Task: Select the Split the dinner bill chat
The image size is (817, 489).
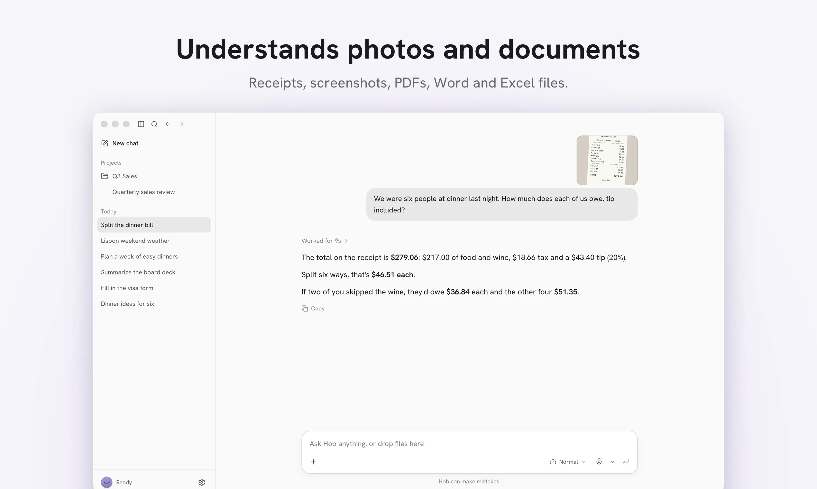Action: (154, 225)
